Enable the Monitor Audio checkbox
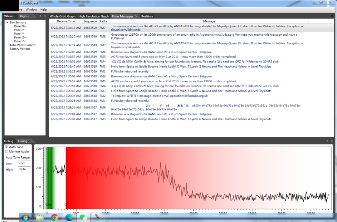The width and height of the screenshot is (337, 222). 7,151
